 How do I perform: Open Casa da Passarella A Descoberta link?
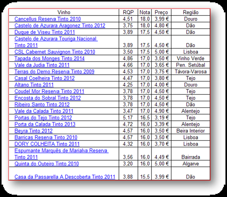click(65, 177)
